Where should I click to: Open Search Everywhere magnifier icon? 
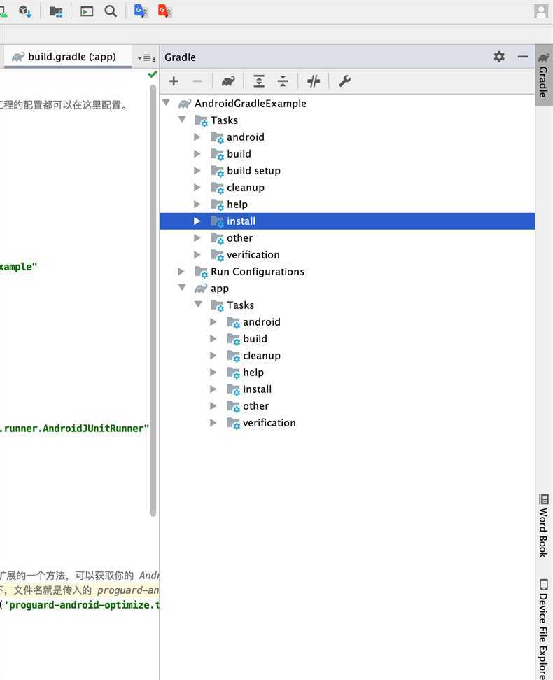pyautogui.click(x=111, y=11)
